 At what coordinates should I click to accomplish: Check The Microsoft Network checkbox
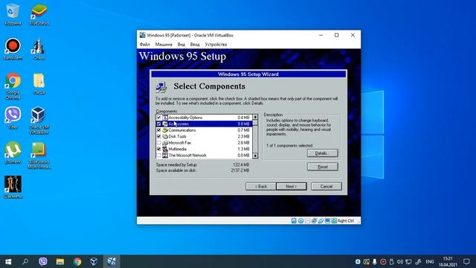(158, 156)
